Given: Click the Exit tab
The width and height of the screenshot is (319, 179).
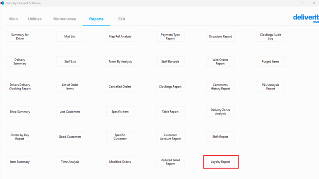Looking at the screenshot, I should pyautogui.click(x=121, y=19).
